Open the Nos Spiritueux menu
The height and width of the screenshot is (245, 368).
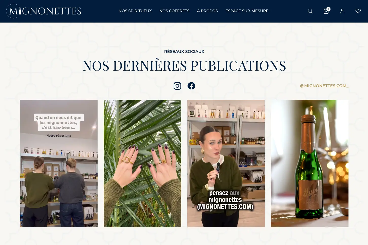point(135,11)
